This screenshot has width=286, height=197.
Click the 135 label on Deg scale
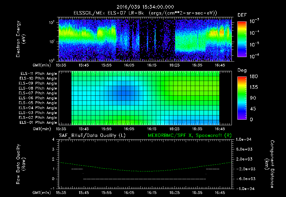[254, 87]
